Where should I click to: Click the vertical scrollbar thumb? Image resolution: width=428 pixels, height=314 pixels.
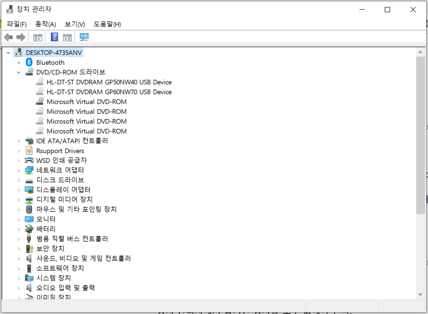click(x=420, y=135)
